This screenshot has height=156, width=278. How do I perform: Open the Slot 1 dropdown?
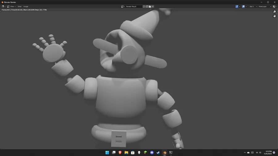pyautogui.click(x=253, y=6)
